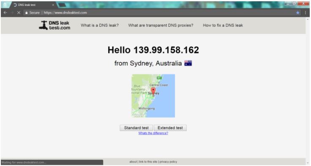This screenshot has height=166, width=311.
Task: Click the Australian flag icon
Action: point(188,63)
